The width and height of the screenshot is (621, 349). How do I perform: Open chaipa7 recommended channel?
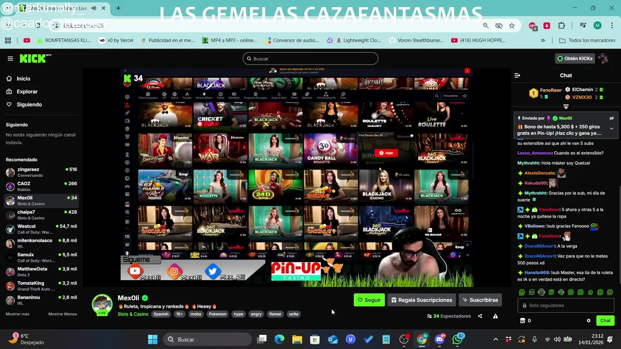point(41,215)
